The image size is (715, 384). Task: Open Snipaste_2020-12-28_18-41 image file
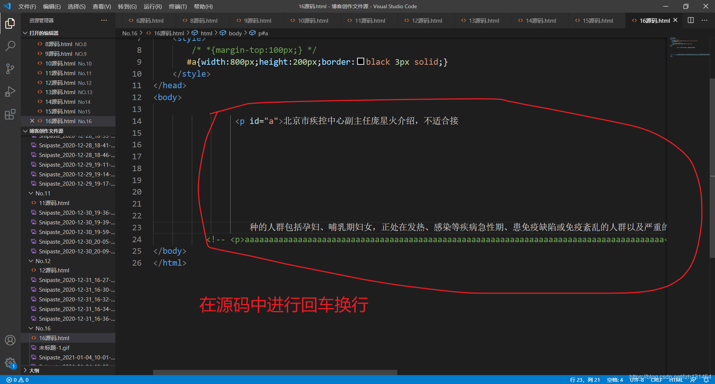point(69,145)
